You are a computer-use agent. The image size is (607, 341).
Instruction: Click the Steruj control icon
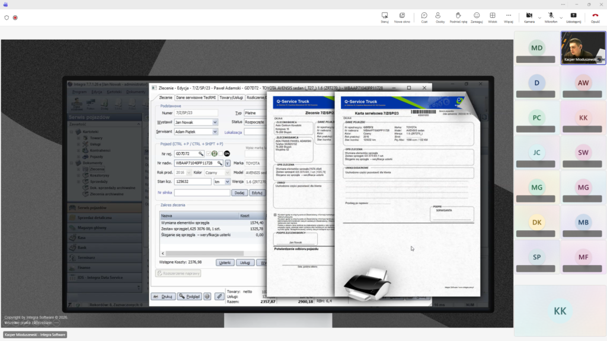(385, 16)
